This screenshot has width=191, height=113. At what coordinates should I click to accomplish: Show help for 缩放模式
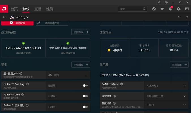[x=114, y=96]
